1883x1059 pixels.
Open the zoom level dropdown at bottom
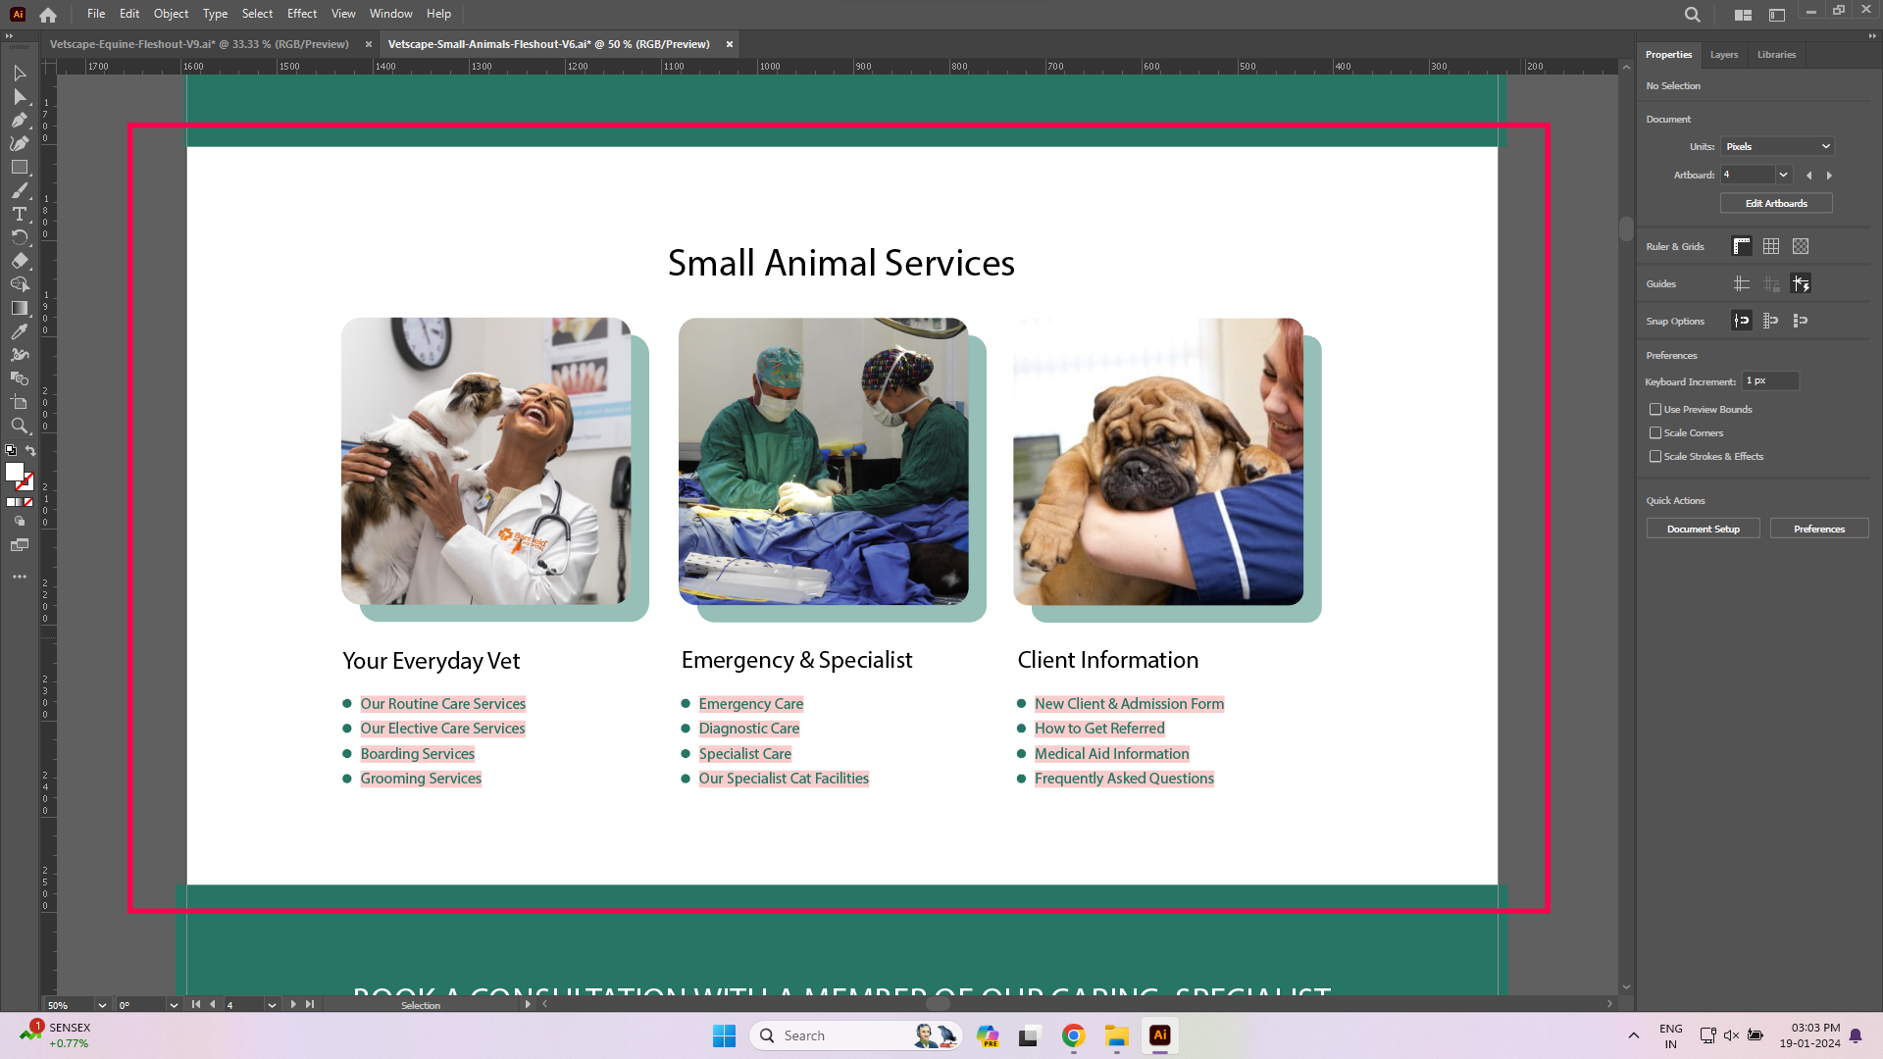102,1005
